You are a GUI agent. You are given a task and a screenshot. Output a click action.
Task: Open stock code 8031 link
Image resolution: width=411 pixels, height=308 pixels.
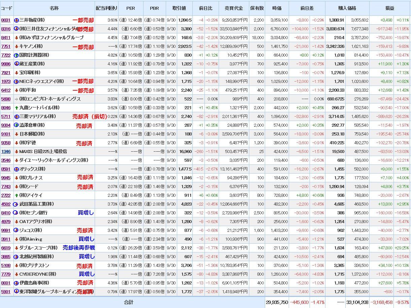click(6, 20)
